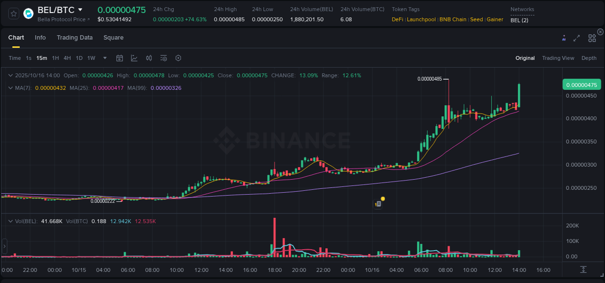The height and width of the screenshot is (283, 605).
Task: Open the layout widgets icon
Action: [x=591, y=38]
